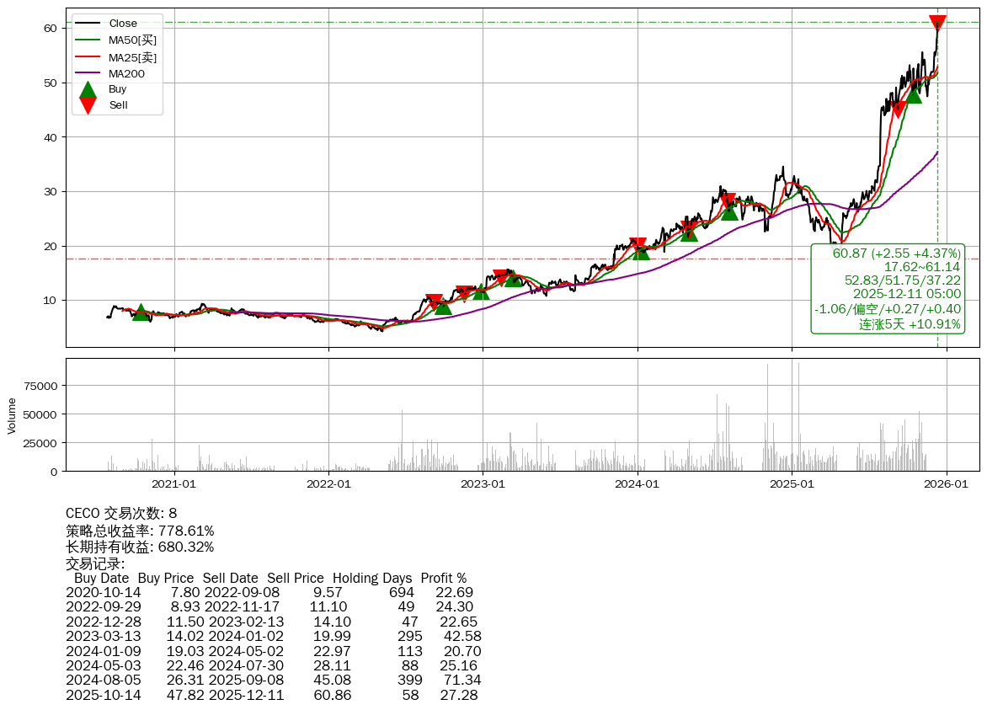Image resolution: width=987 pixels, height=710 pixels.
Task: Click the Buy marker near price 48
Action: pos(914,94)
